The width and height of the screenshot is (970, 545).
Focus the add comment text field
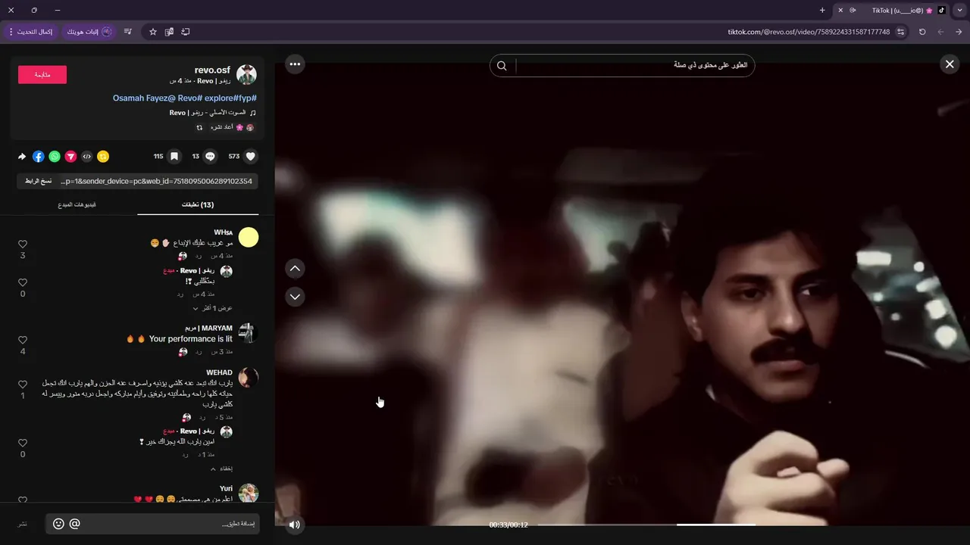171,524
